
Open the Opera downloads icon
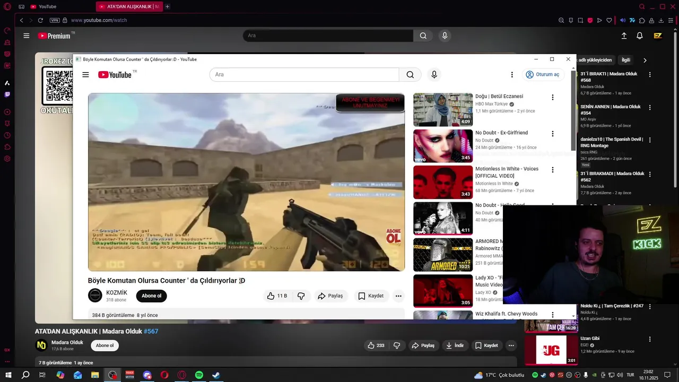coord(661,20)
